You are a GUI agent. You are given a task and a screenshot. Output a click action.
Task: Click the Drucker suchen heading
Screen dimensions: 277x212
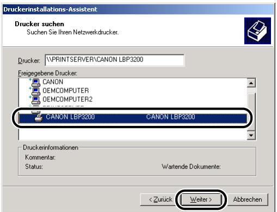point(39,24)
